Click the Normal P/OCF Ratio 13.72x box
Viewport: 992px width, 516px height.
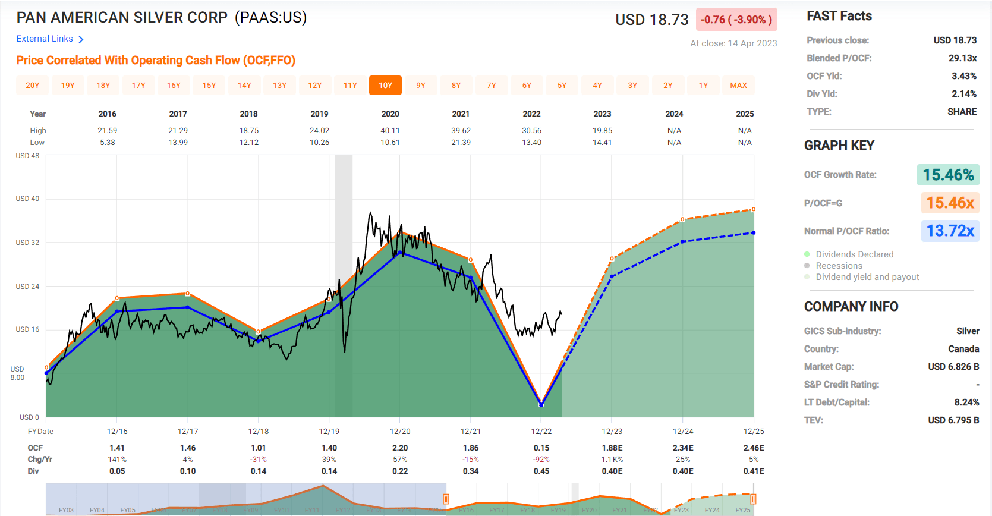[x=950, y=231]
